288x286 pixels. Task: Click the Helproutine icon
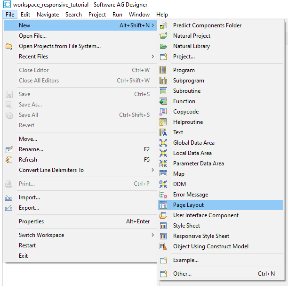tap(163, 122)
